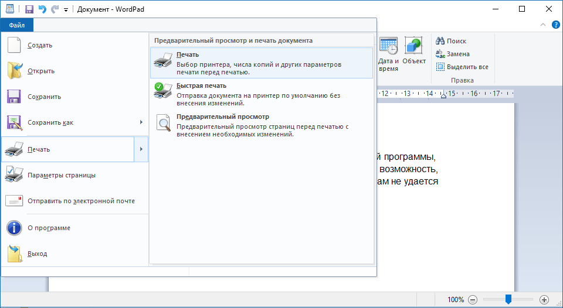Viewport: 563px width, 308px height.
Task: Click the printer icon in submenu Печать item
Action: point(163,60)
